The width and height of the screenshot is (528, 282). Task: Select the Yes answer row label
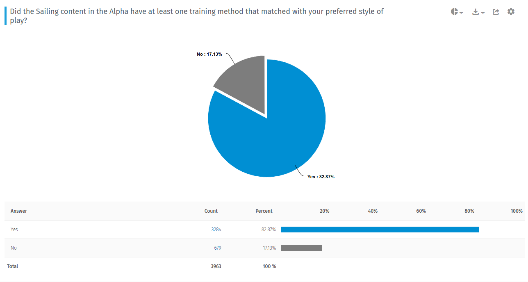click(14, 230)
